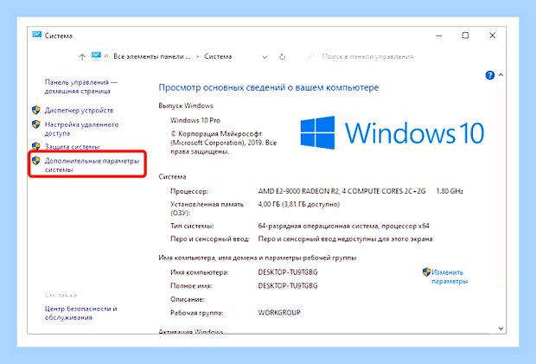The width and height of the screenshot is (536, 364).
Task: Click the 64-разрядная операционная система value
Action: click(343, 227)
